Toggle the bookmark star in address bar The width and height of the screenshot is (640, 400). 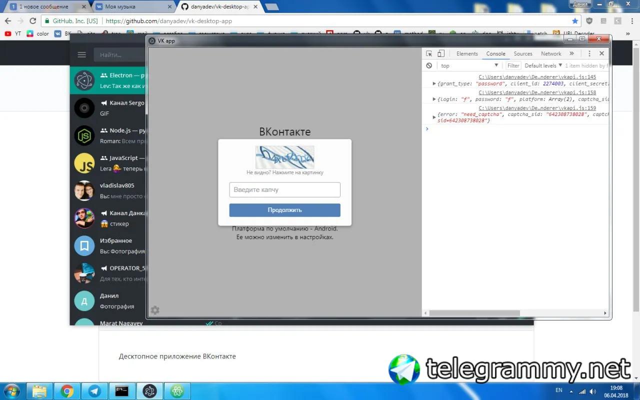click(575, 21)
